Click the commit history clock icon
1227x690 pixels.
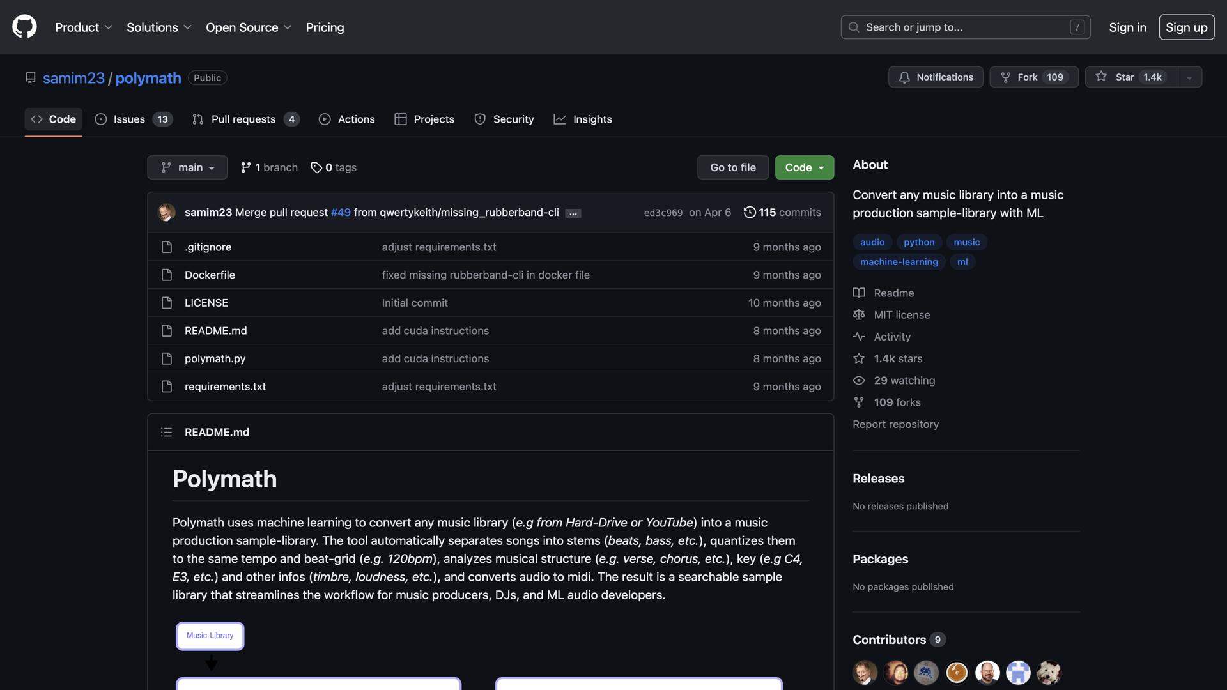(x=750, y=212)
